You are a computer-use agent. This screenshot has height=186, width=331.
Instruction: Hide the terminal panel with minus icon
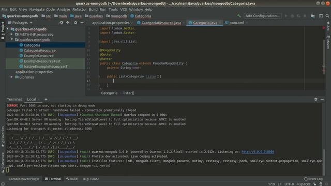322,99
